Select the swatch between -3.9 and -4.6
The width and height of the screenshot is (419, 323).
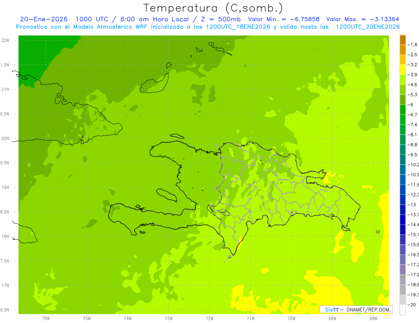403,79
